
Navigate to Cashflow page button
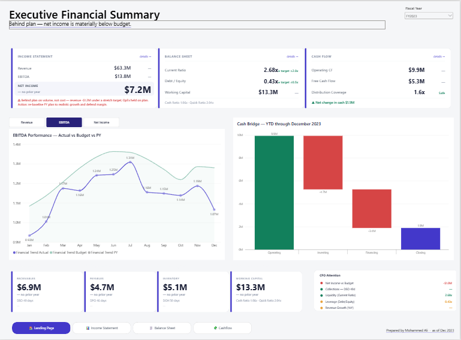coord(222,328)
